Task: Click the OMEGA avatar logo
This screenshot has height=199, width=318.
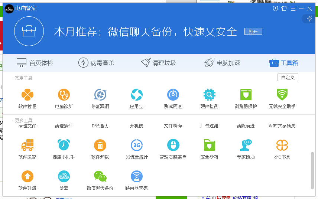Action: click(9, 9)
